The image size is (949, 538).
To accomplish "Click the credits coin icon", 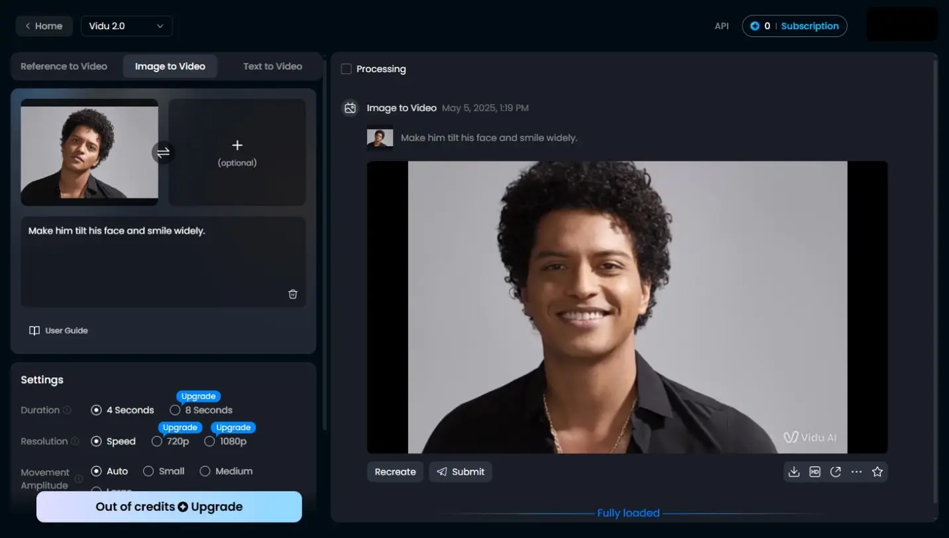I will coord(755,26).
